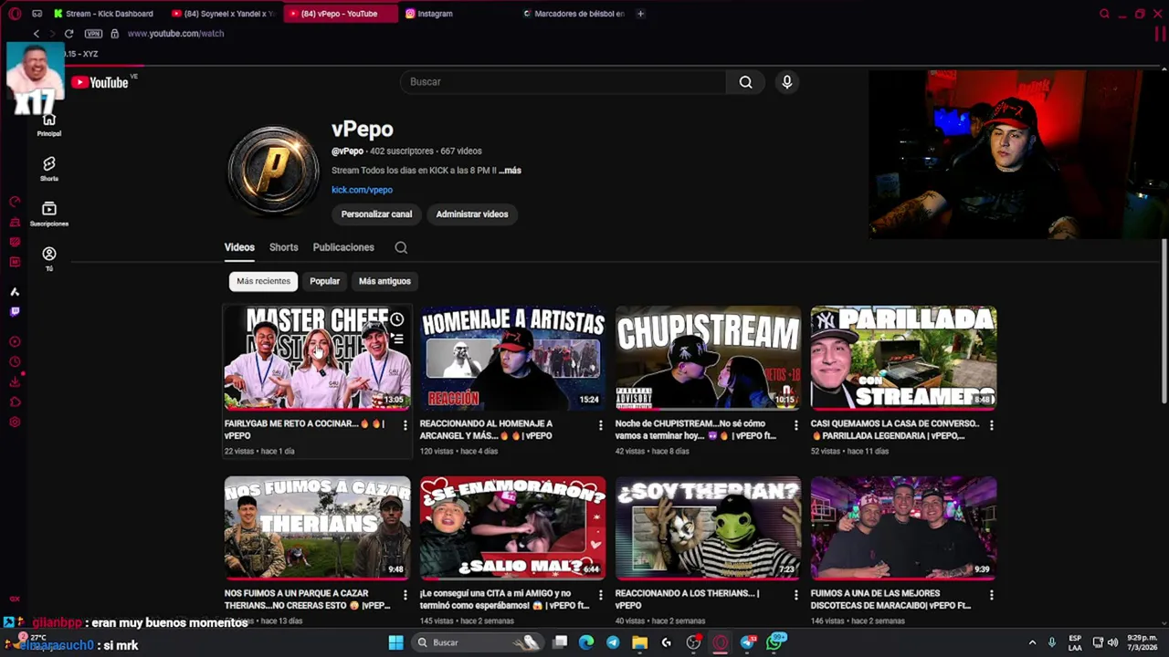
Task: Open options menu for CASI QUEMAMOS LA CASA video
Action: (992, 425)
